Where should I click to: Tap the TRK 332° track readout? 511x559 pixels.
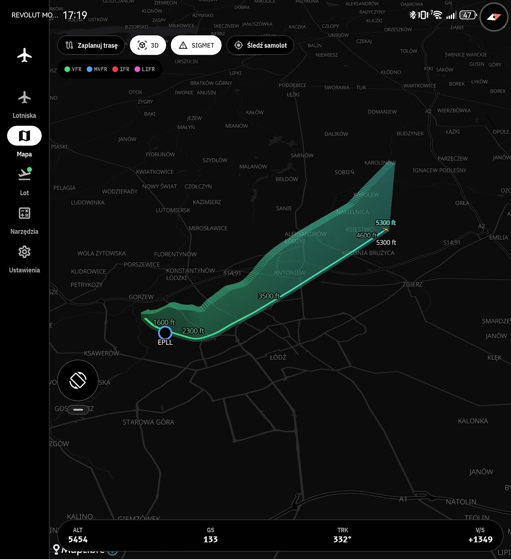point(343,535)
